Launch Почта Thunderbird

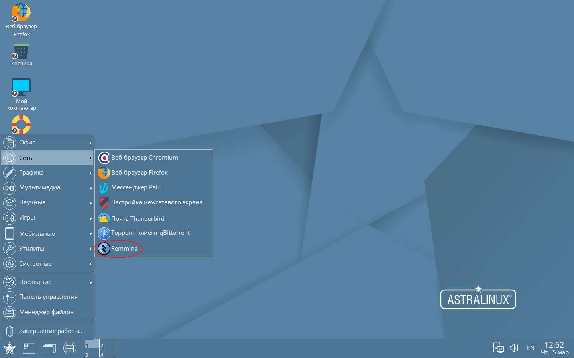154,218
